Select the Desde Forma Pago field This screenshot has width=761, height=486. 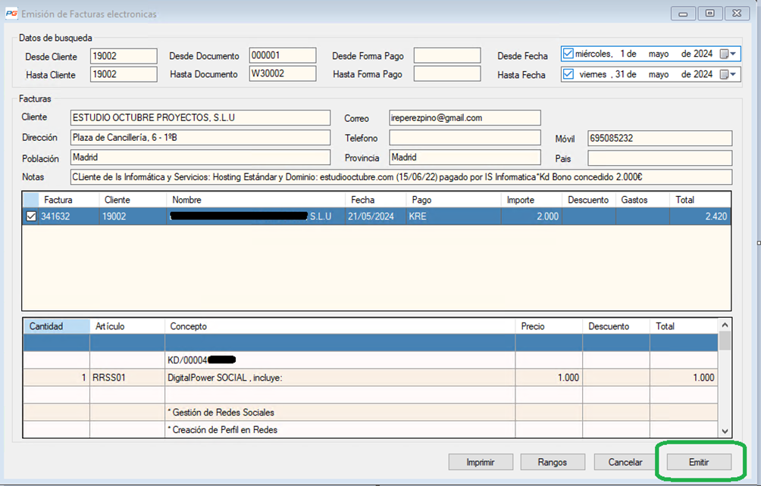[x=447, y=55]
